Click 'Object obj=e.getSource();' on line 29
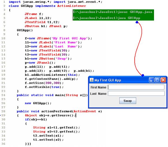The height and width of the screenshot is (147, 168). click(50, 115)
